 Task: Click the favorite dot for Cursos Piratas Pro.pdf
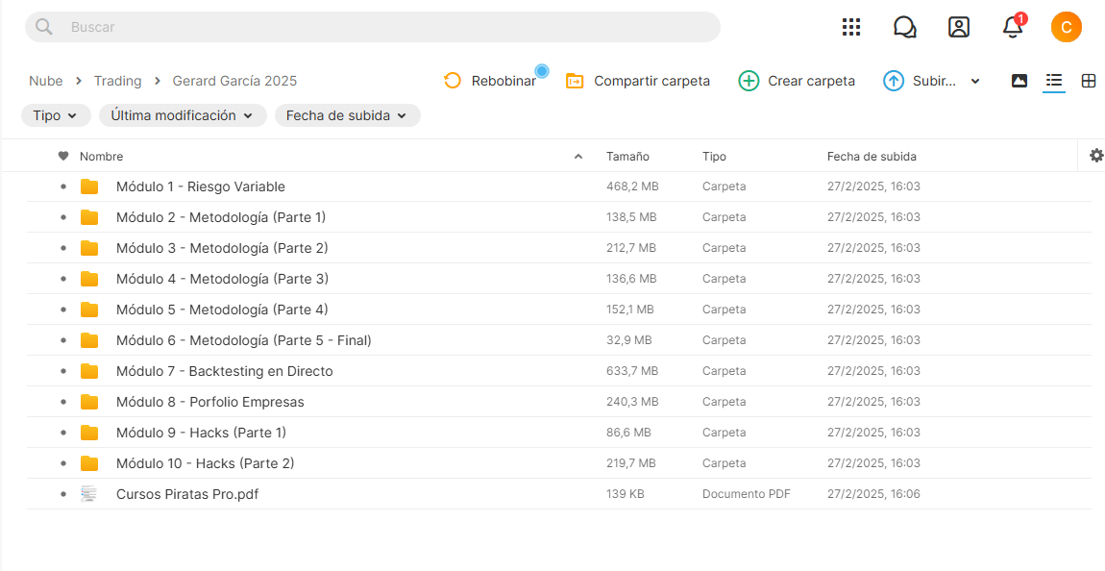pos(63,494)
